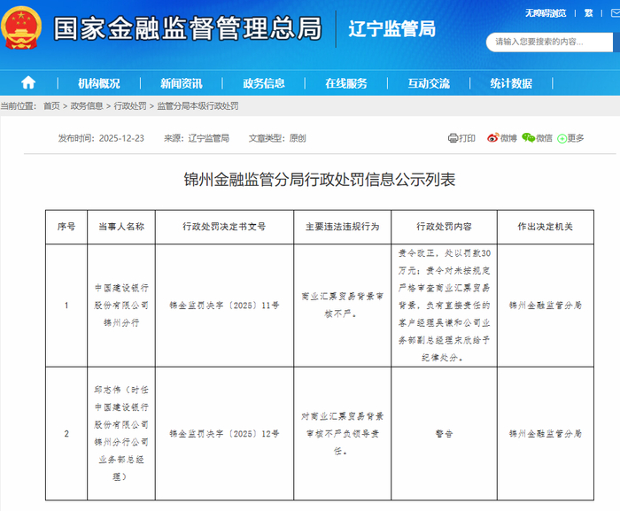The height and width of the screenshot is (511, 620).
Task: Open the 机构概况 menu
Action: point(99,83)
